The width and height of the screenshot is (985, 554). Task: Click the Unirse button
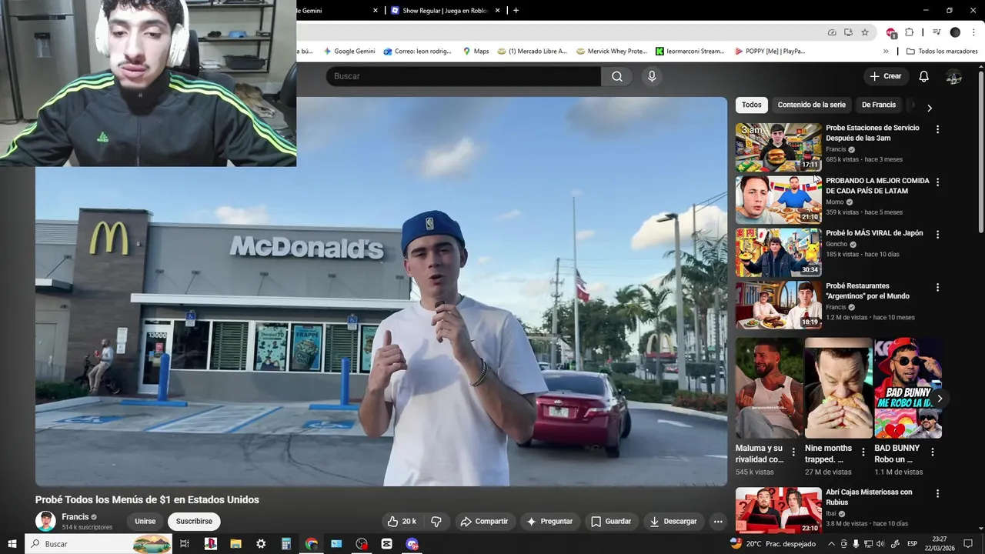point(145,521)
